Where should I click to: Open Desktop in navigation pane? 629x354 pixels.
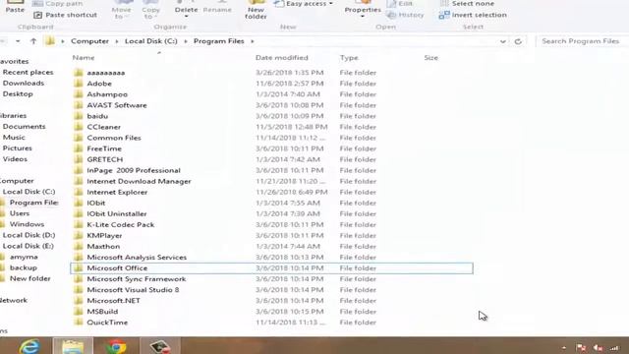[x=18, y=94]
